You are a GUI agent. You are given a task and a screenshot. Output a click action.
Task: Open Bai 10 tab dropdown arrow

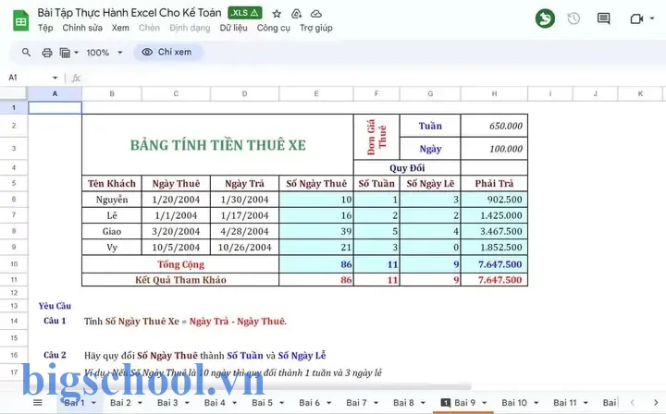coord(536,403)
